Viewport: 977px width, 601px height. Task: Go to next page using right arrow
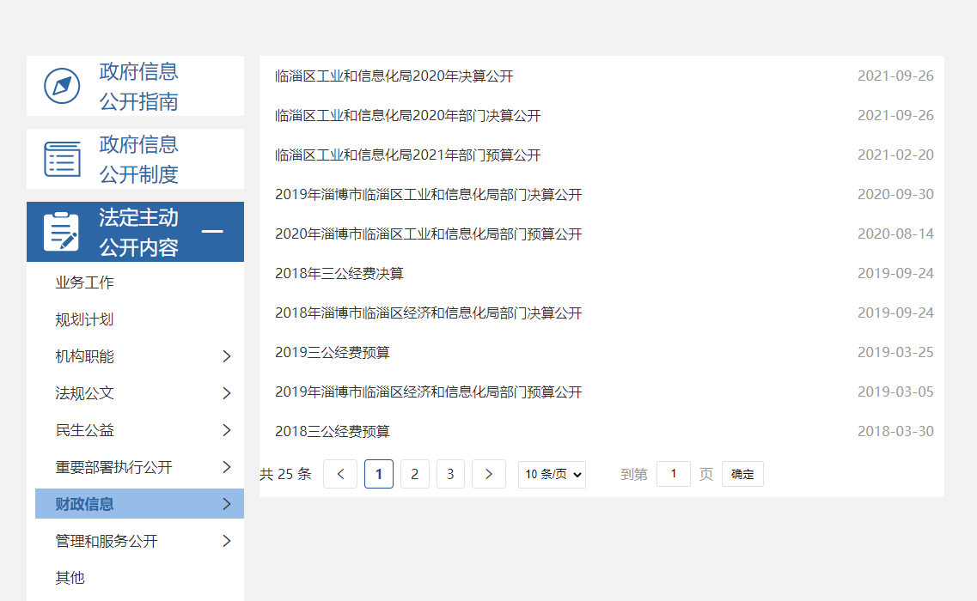[x=489, y=474]
